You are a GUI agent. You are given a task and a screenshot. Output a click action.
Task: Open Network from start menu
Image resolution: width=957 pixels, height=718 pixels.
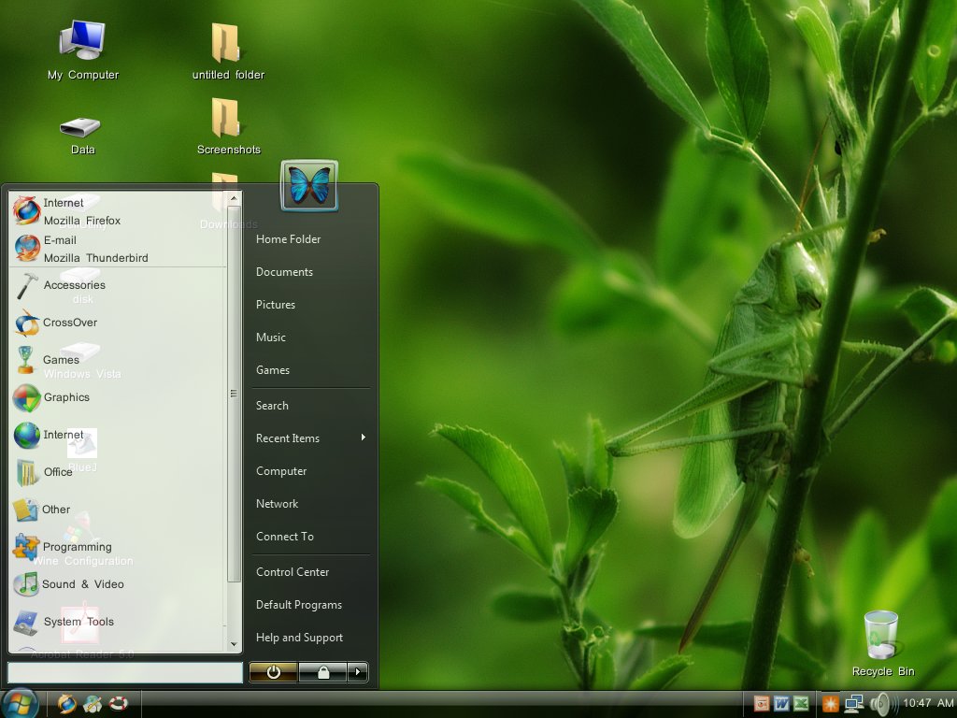277,504
